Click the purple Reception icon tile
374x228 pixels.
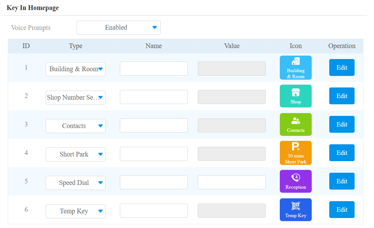(x=295, y=181)
